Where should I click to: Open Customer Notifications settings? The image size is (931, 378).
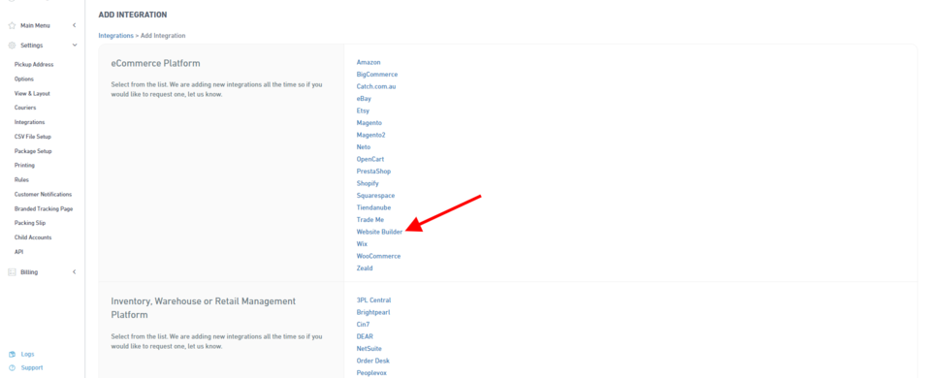point(43,194)
